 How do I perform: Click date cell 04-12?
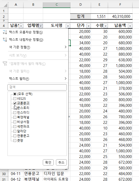[x=16, y=179]
